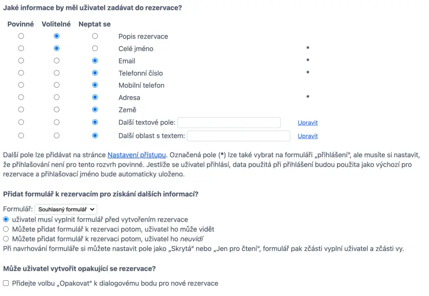Mark Další textové pole as Povinné

21,122
